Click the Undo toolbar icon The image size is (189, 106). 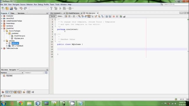coord(21,9)
